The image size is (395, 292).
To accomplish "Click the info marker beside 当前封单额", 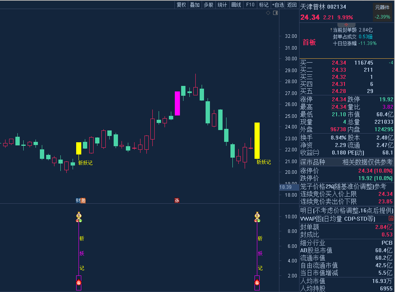I will point(331,30).
